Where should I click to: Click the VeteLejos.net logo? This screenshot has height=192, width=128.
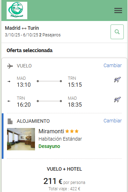click(17, 10)
